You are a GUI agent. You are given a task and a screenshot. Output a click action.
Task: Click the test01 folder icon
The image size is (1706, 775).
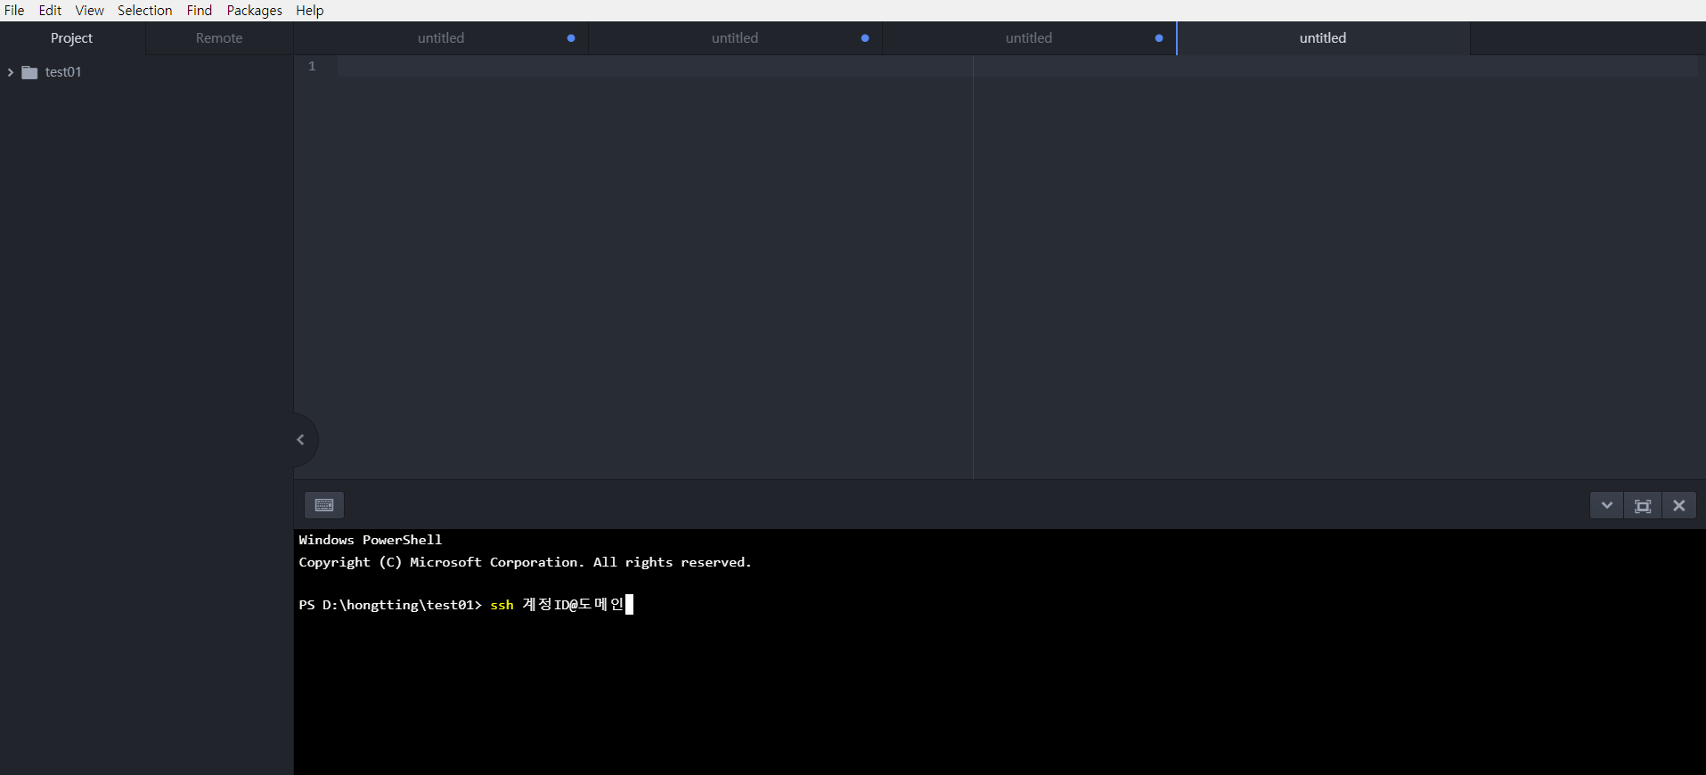(x=29, y=72)
